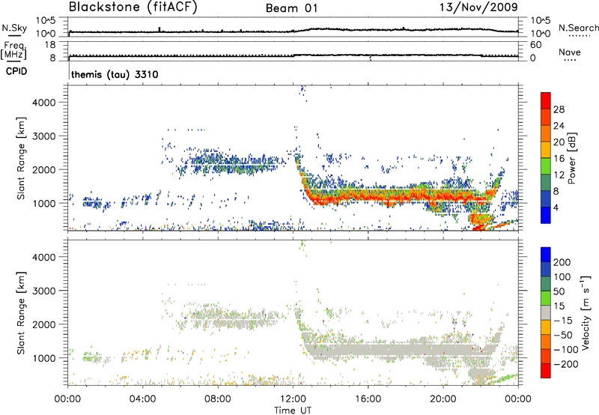
Task: Click the '08:00' time axis tick label
Action: [x=218, y=399]
